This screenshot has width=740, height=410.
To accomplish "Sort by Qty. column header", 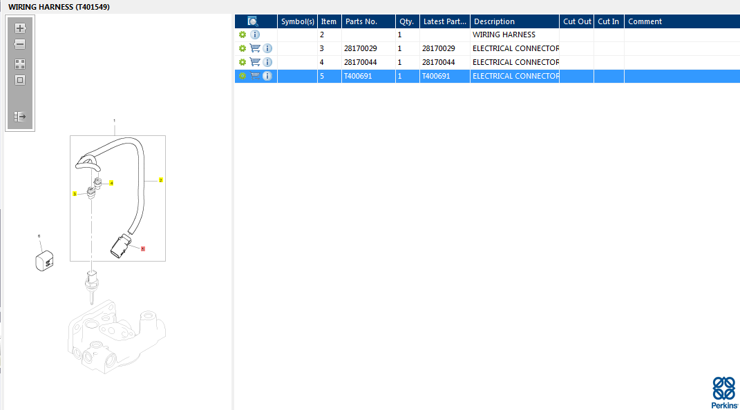I will click(x=407, y=21).
